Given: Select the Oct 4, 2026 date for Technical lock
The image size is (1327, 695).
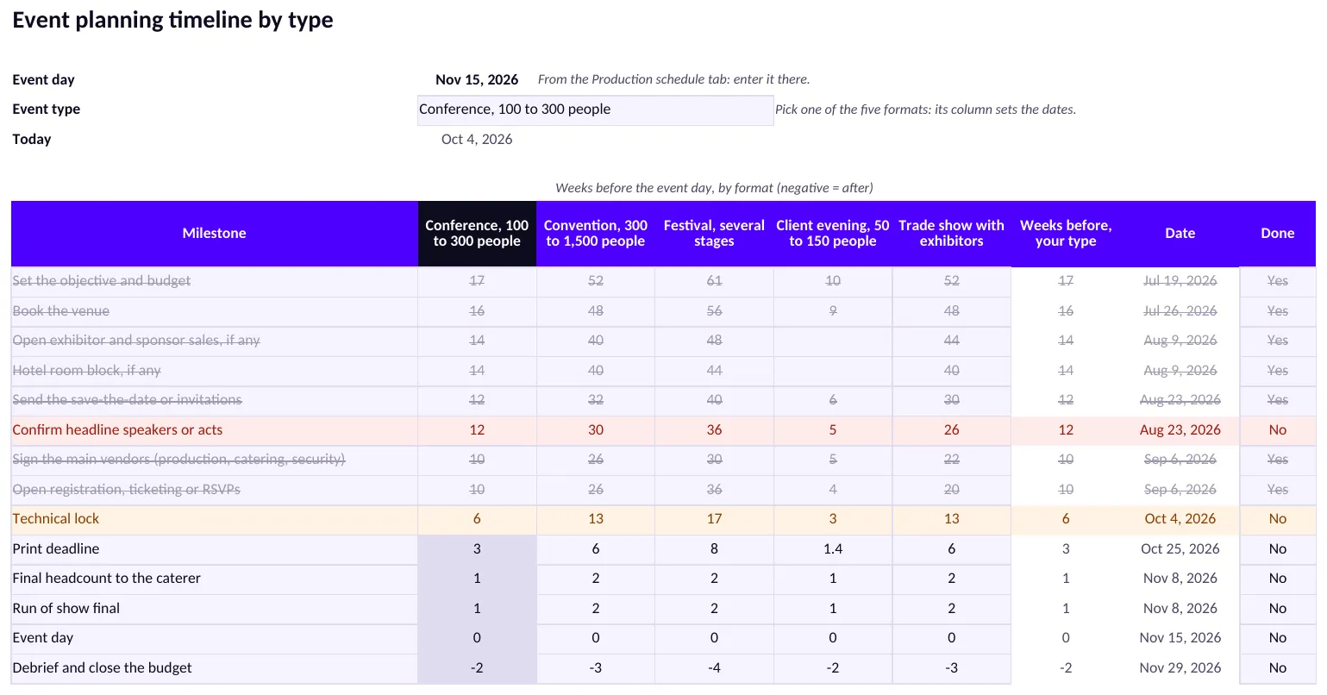Looking at the screenshot, I should pos(1180,519).
